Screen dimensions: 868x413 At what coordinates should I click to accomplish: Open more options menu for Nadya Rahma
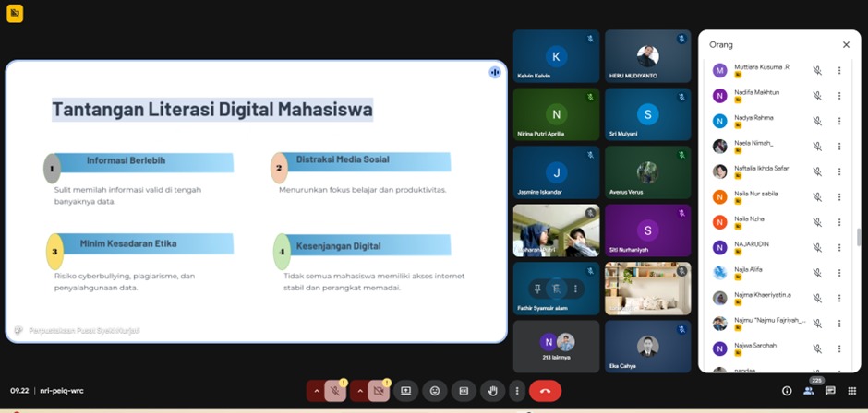[x=838, y=121]
